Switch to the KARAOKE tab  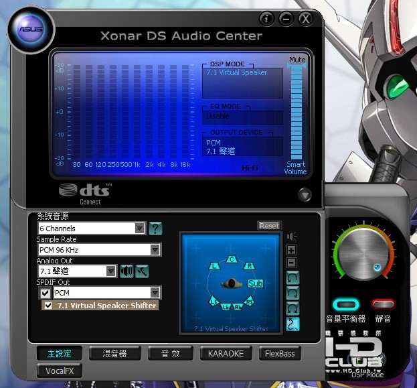pos(226,353)
